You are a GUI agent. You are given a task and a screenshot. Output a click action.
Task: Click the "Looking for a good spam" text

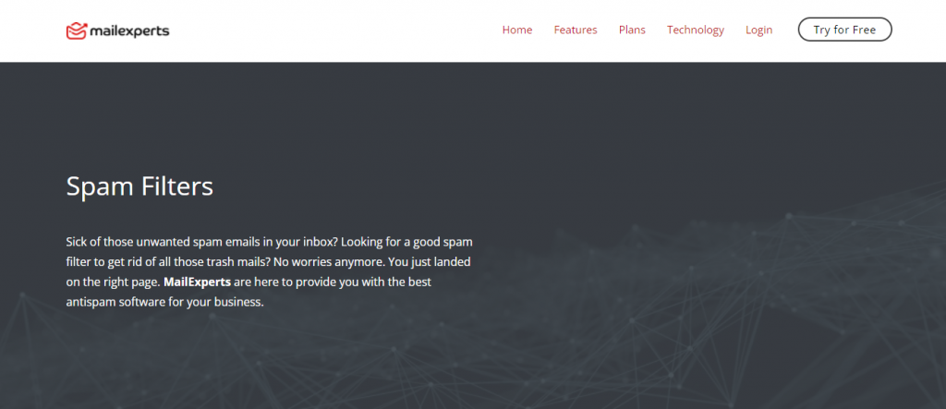click(x=408, y=240)
